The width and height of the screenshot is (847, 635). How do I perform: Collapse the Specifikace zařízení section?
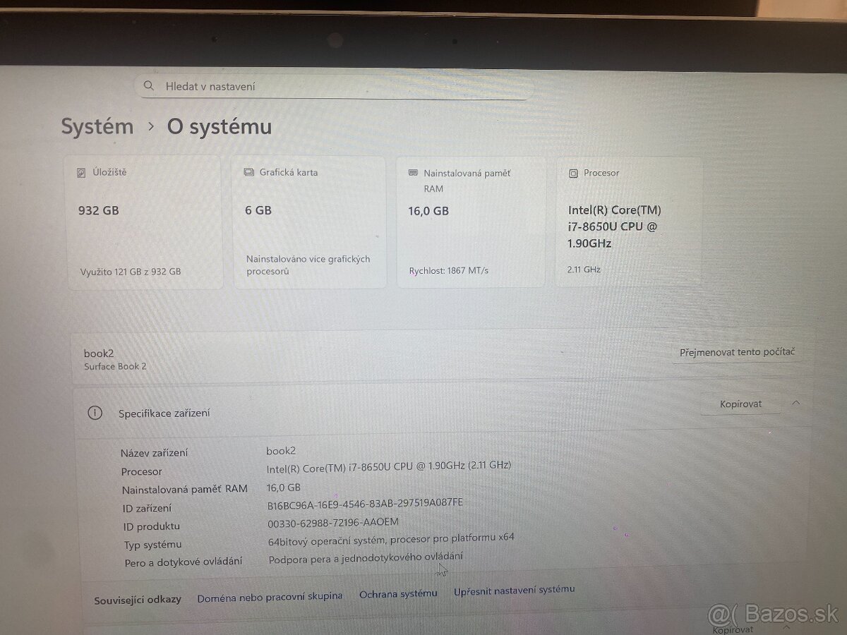pos(798,404)
